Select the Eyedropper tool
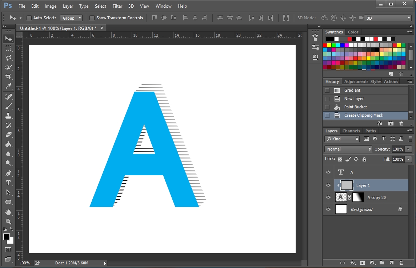 pos(8,86)
